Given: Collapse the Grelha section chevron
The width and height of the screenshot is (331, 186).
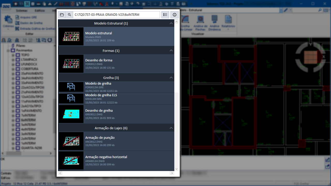Looking at the screenshot, I should pos(171,78).
